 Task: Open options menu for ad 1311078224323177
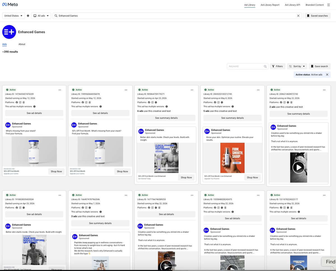324,195
